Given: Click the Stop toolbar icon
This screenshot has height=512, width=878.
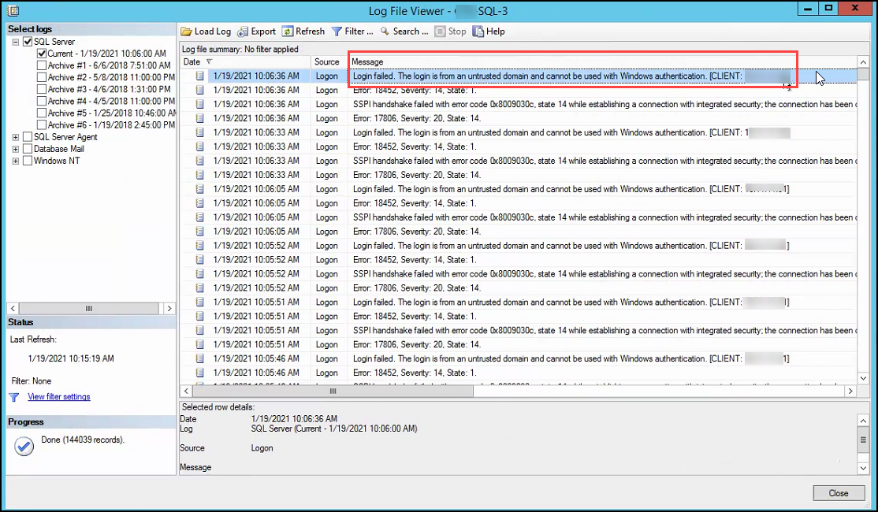Looking at the screenshot, I should point(441,32).
